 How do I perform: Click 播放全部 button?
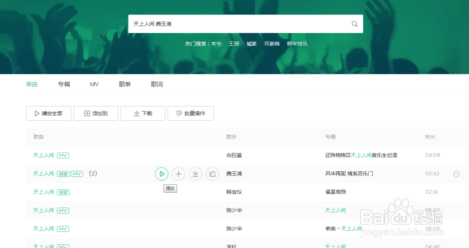48,113
